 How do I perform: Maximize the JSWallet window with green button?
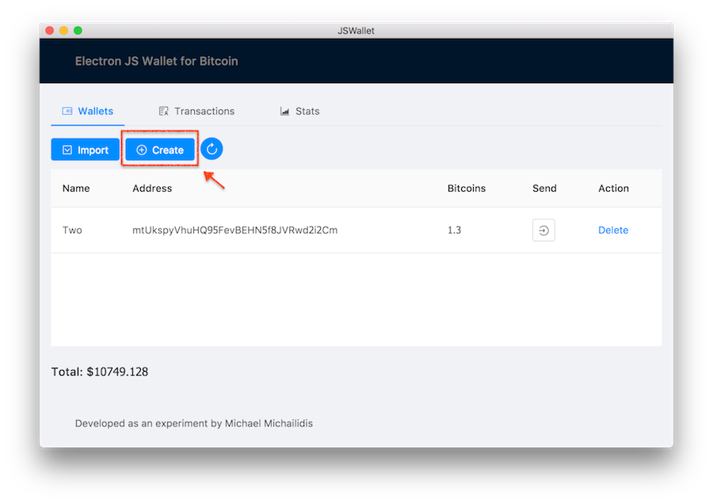[78, 30]
